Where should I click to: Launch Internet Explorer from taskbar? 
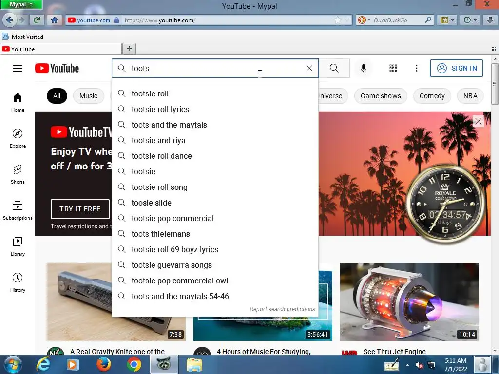pyautogui.click(x=43, y=364)
